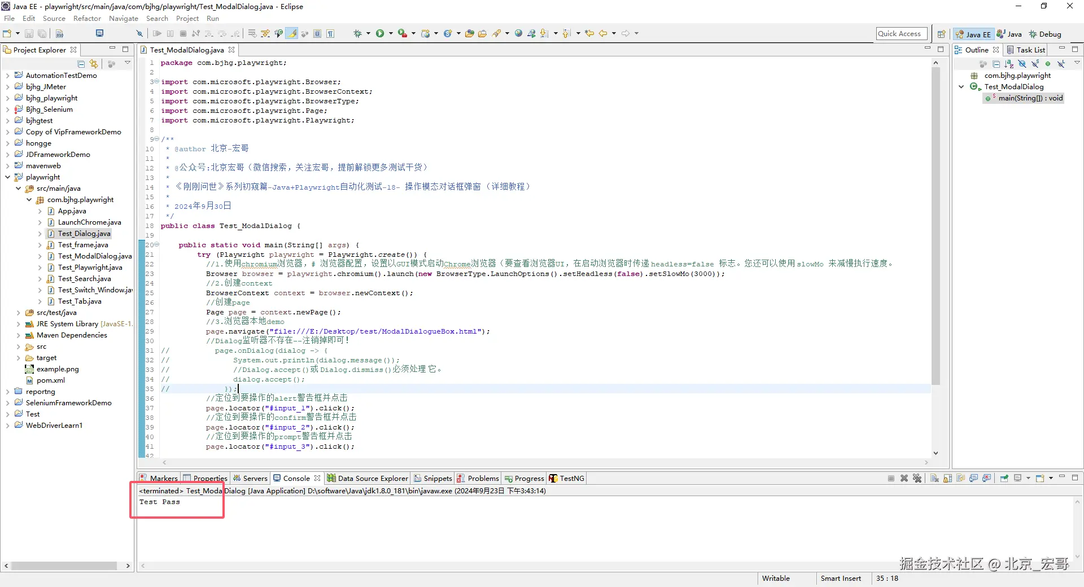This screenshot has height=587, width=1084.
Task: Open the Debug button dropdown arrow
Action: coord(368,33)
